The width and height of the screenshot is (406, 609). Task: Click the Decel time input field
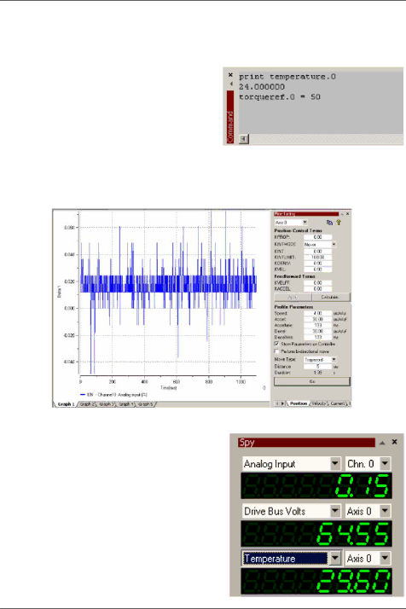[x=318, y=337]
